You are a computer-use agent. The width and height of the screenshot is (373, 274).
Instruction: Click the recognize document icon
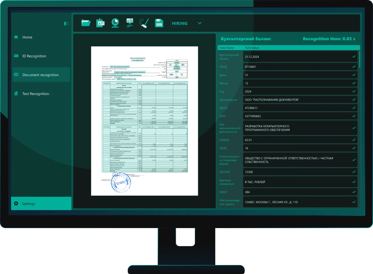coord(130,23)
